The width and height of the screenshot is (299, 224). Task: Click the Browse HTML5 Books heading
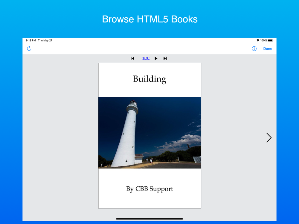tap(150, 19)
